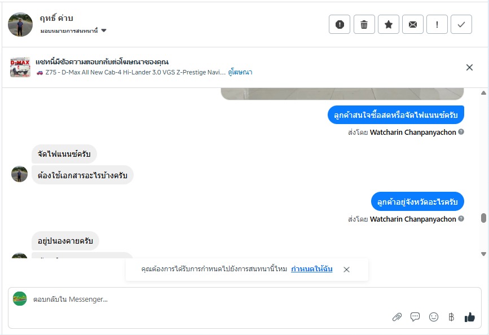Screen dimensions: 489x335
Task: Open the emoji picker
Action: (434, 317)
